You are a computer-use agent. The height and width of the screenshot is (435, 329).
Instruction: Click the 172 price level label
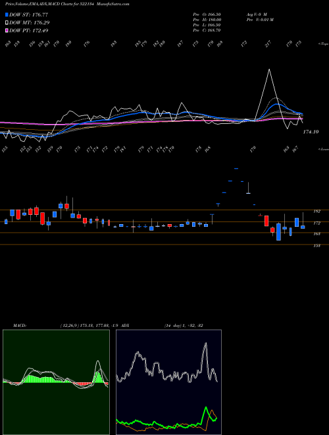tap(316, 223)
